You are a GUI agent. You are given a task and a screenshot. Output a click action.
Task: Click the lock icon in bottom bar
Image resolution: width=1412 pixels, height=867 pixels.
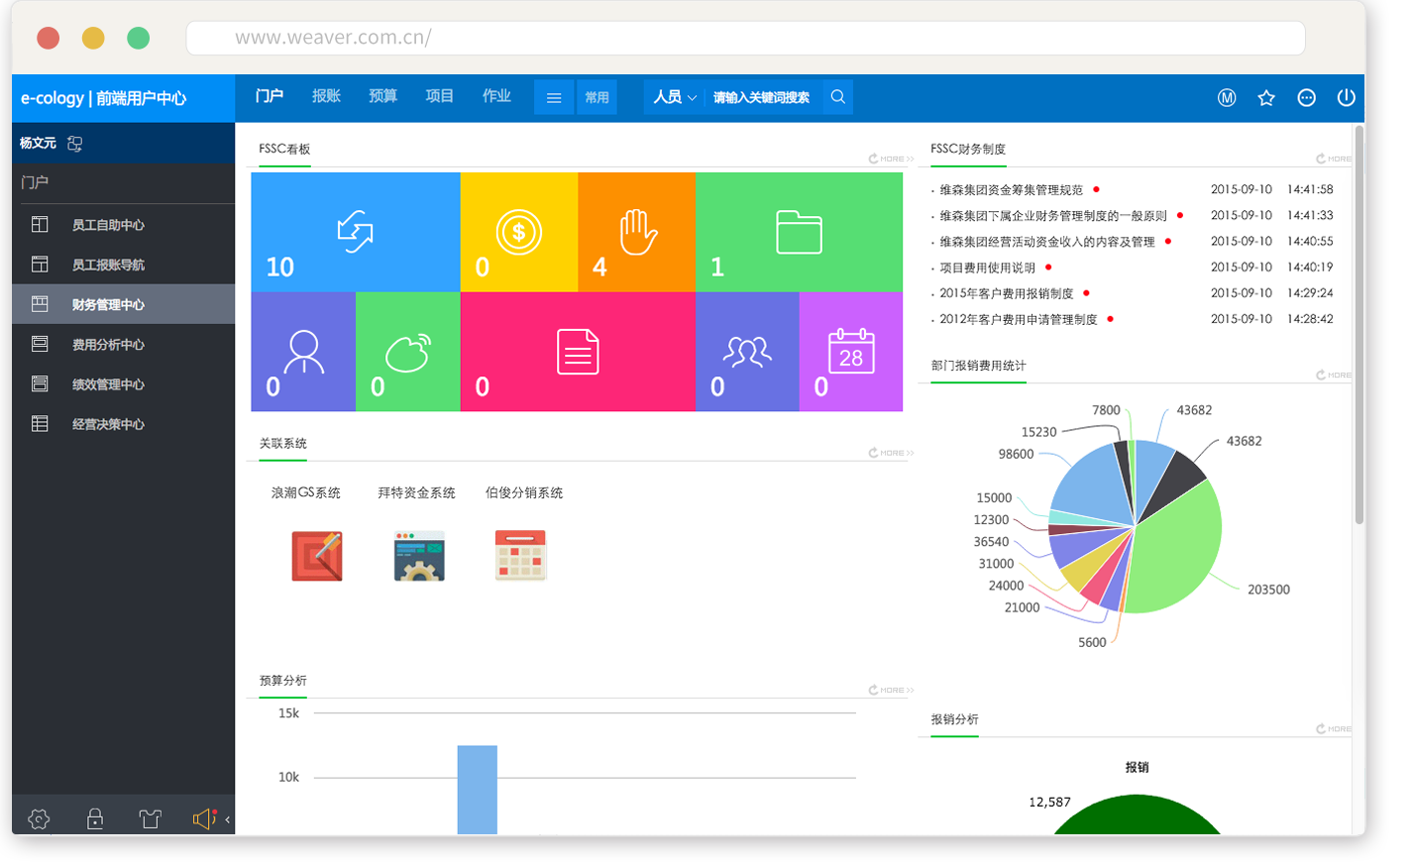point(95,818)
